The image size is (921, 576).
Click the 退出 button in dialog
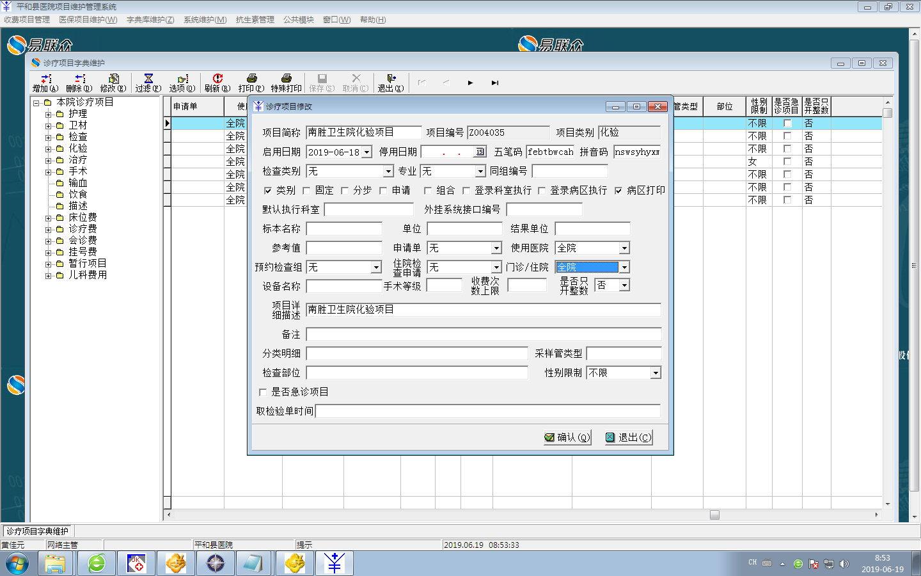click(x=629, y=437)
